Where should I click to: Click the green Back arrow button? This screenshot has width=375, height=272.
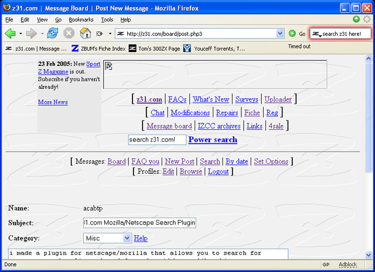click(x=11, y=33)
